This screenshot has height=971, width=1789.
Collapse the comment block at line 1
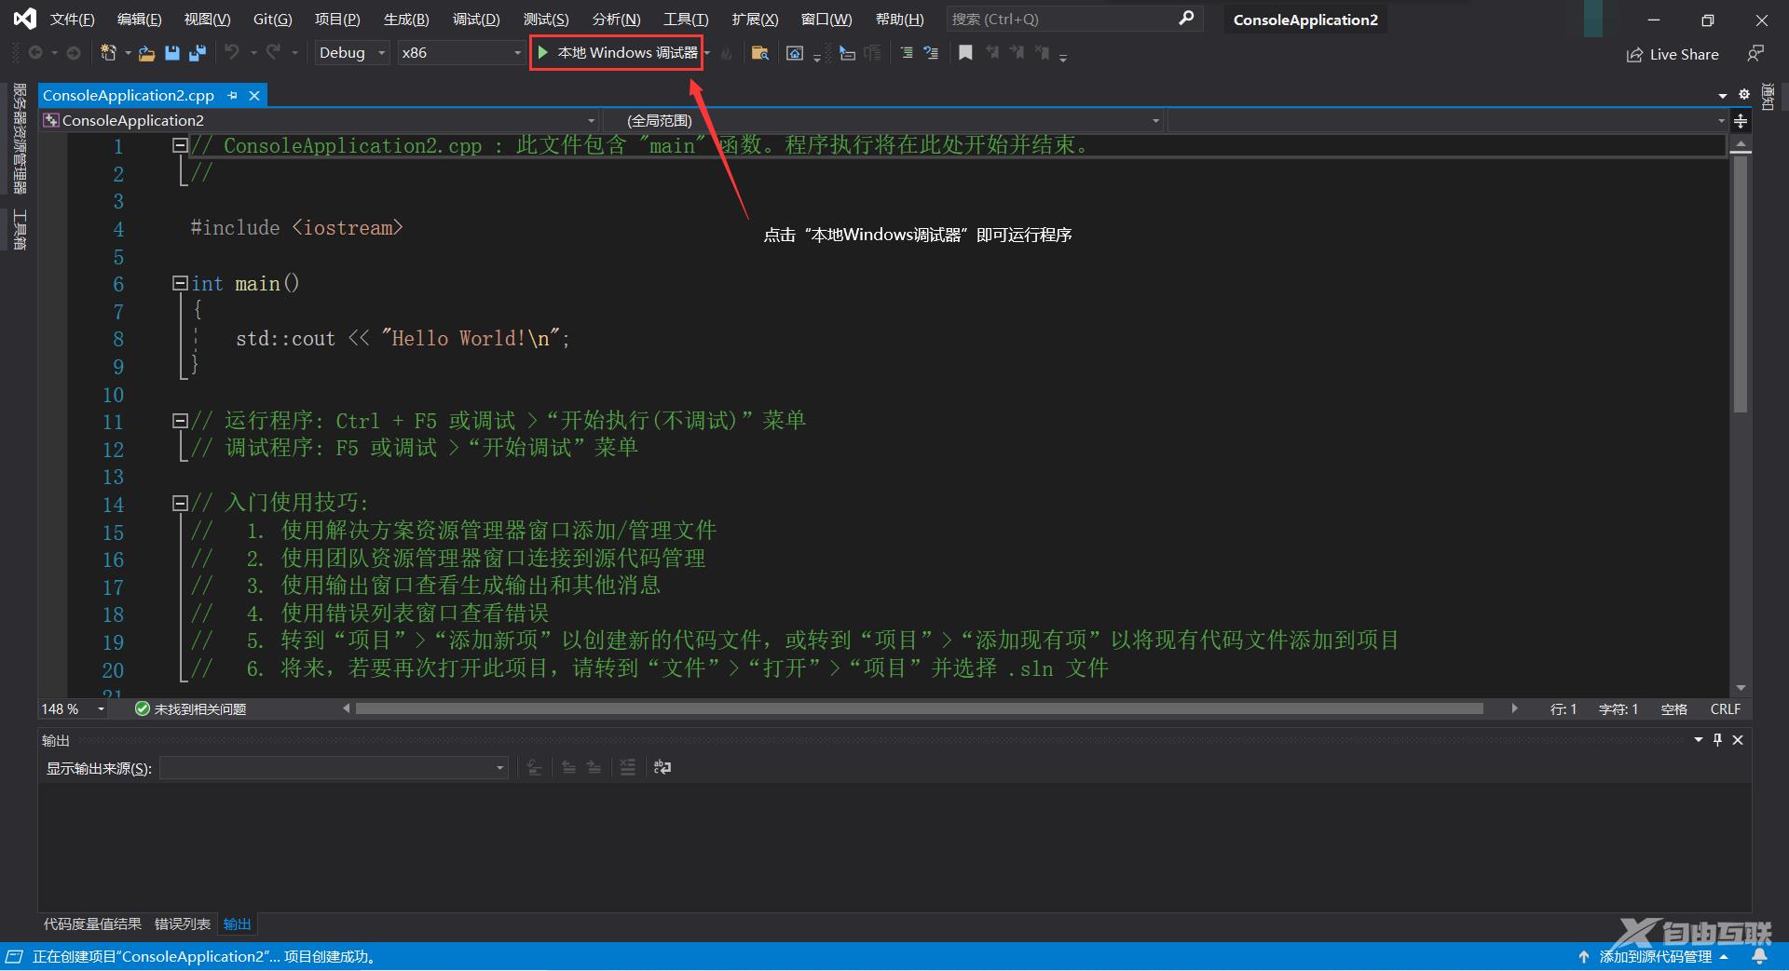pos(180,145)
